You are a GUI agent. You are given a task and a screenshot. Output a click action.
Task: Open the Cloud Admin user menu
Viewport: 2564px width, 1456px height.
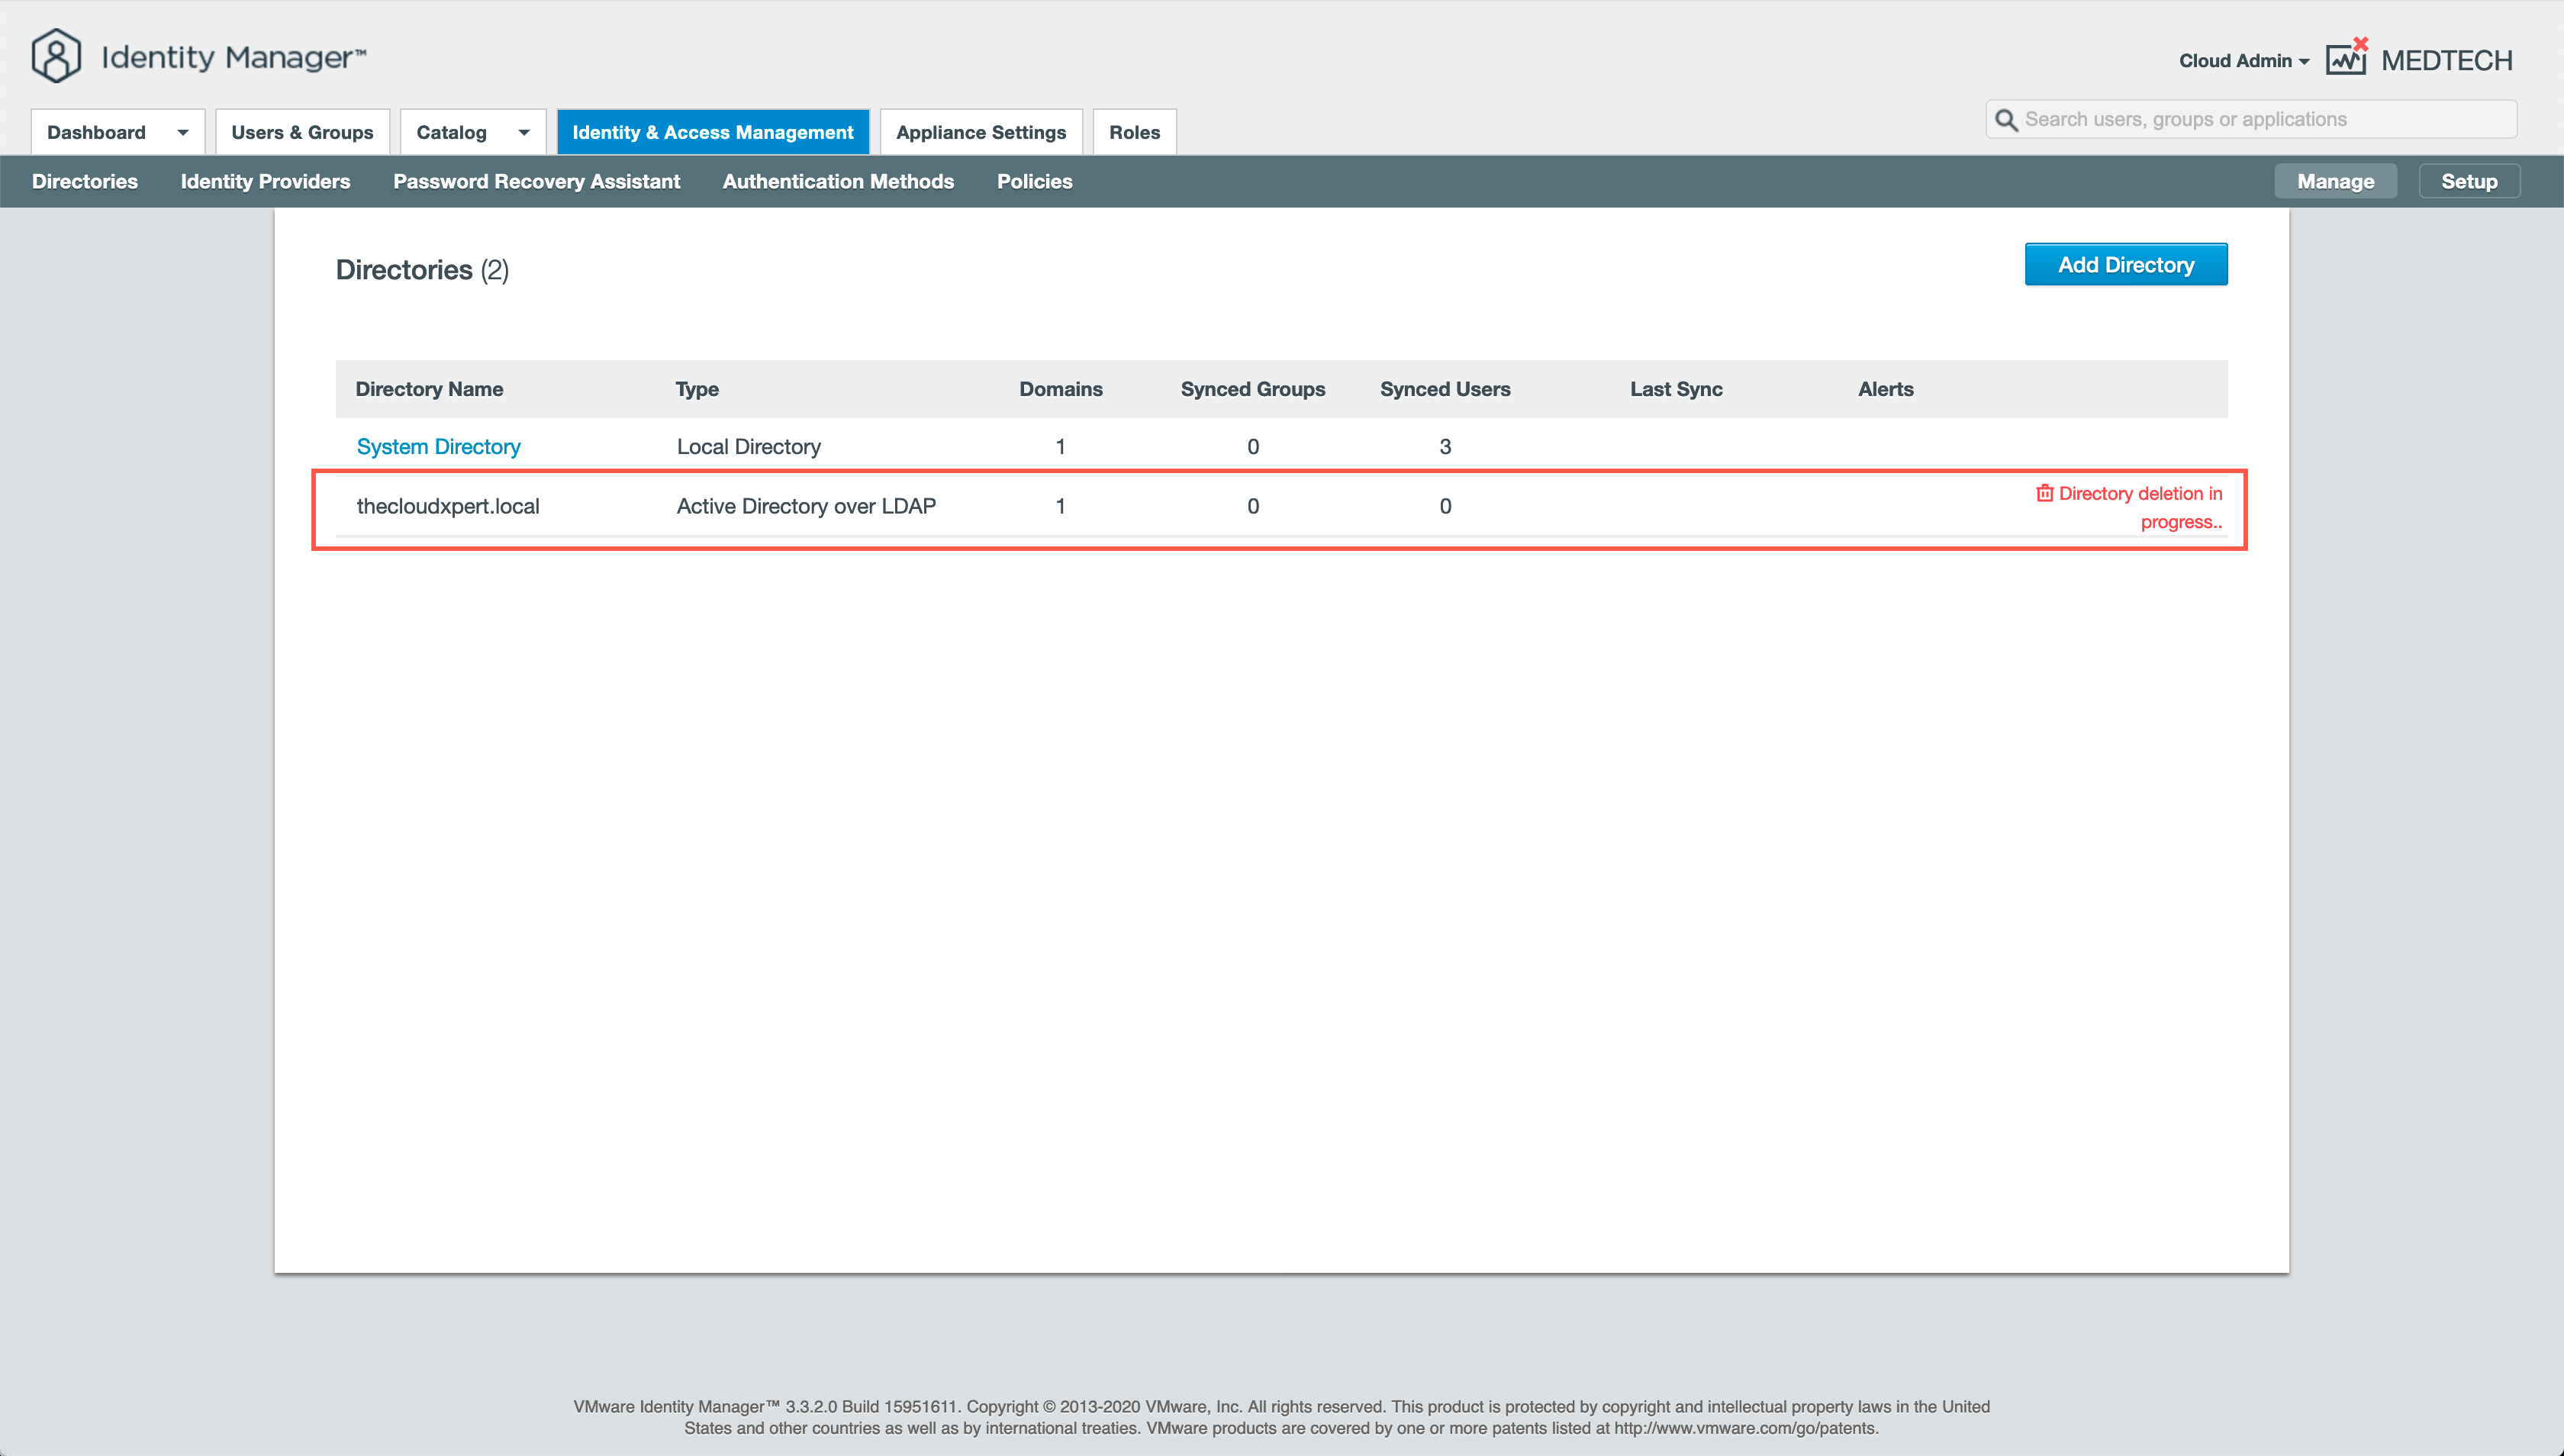[2243, 61]
